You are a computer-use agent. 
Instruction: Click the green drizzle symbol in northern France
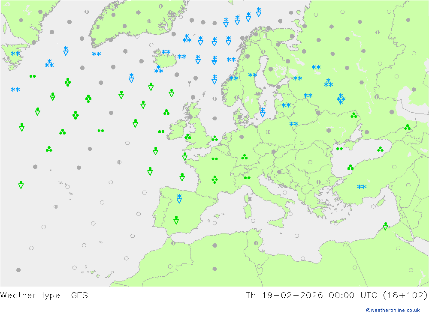(215, 159)
